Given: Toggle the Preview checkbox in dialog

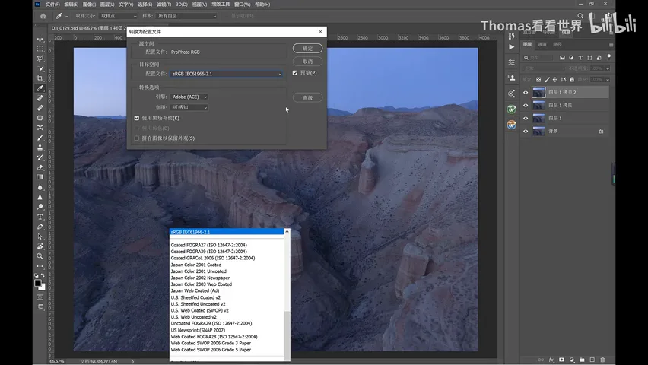Looking at the screenshot, I should [294, 73].
